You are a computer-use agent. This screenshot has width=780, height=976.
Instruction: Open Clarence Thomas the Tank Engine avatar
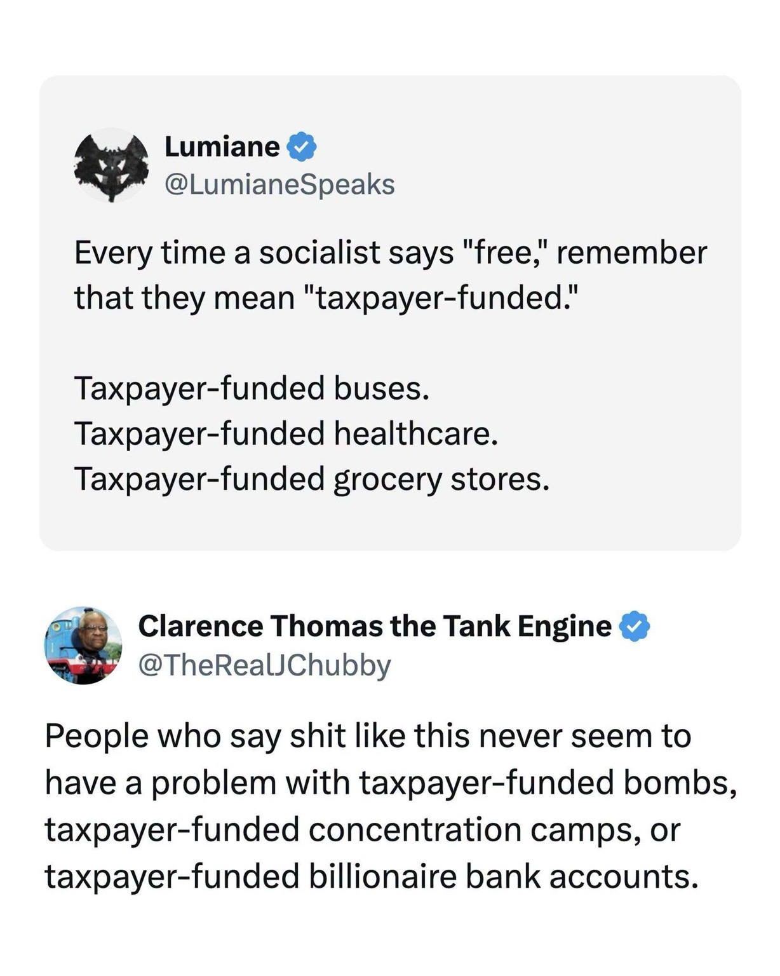(x=83, y=645)
